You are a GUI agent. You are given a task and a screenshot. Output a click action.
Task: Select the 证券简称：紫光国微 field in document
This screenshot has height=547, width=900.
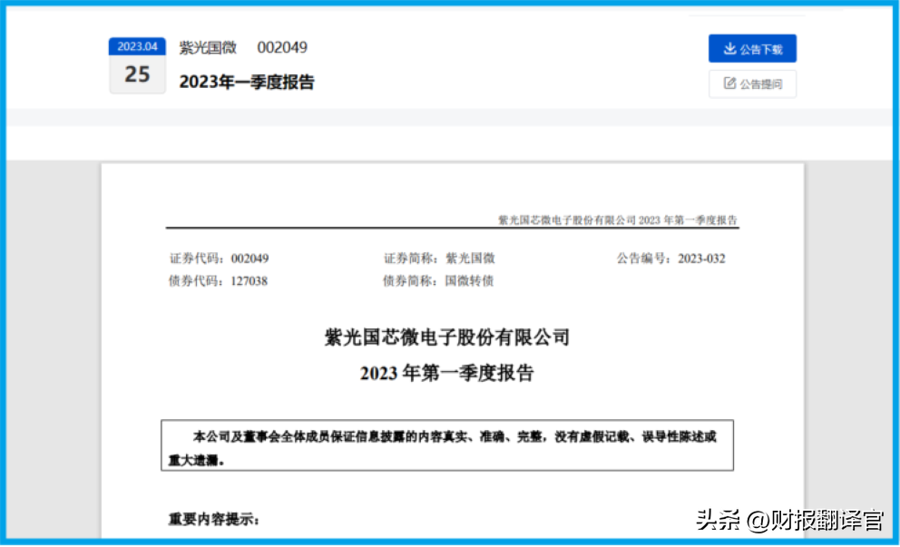click(x=439, y=259)
